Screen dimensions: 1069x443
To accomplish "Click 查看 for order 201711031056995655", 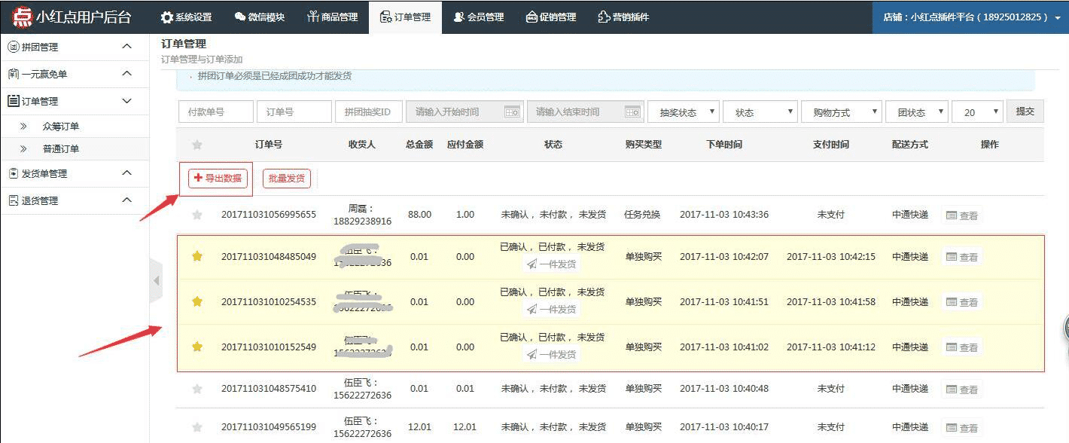I will (961, 215).
